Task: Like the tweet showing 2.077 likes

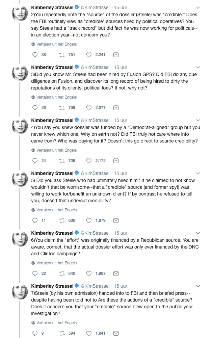Action: click(89, 108)
